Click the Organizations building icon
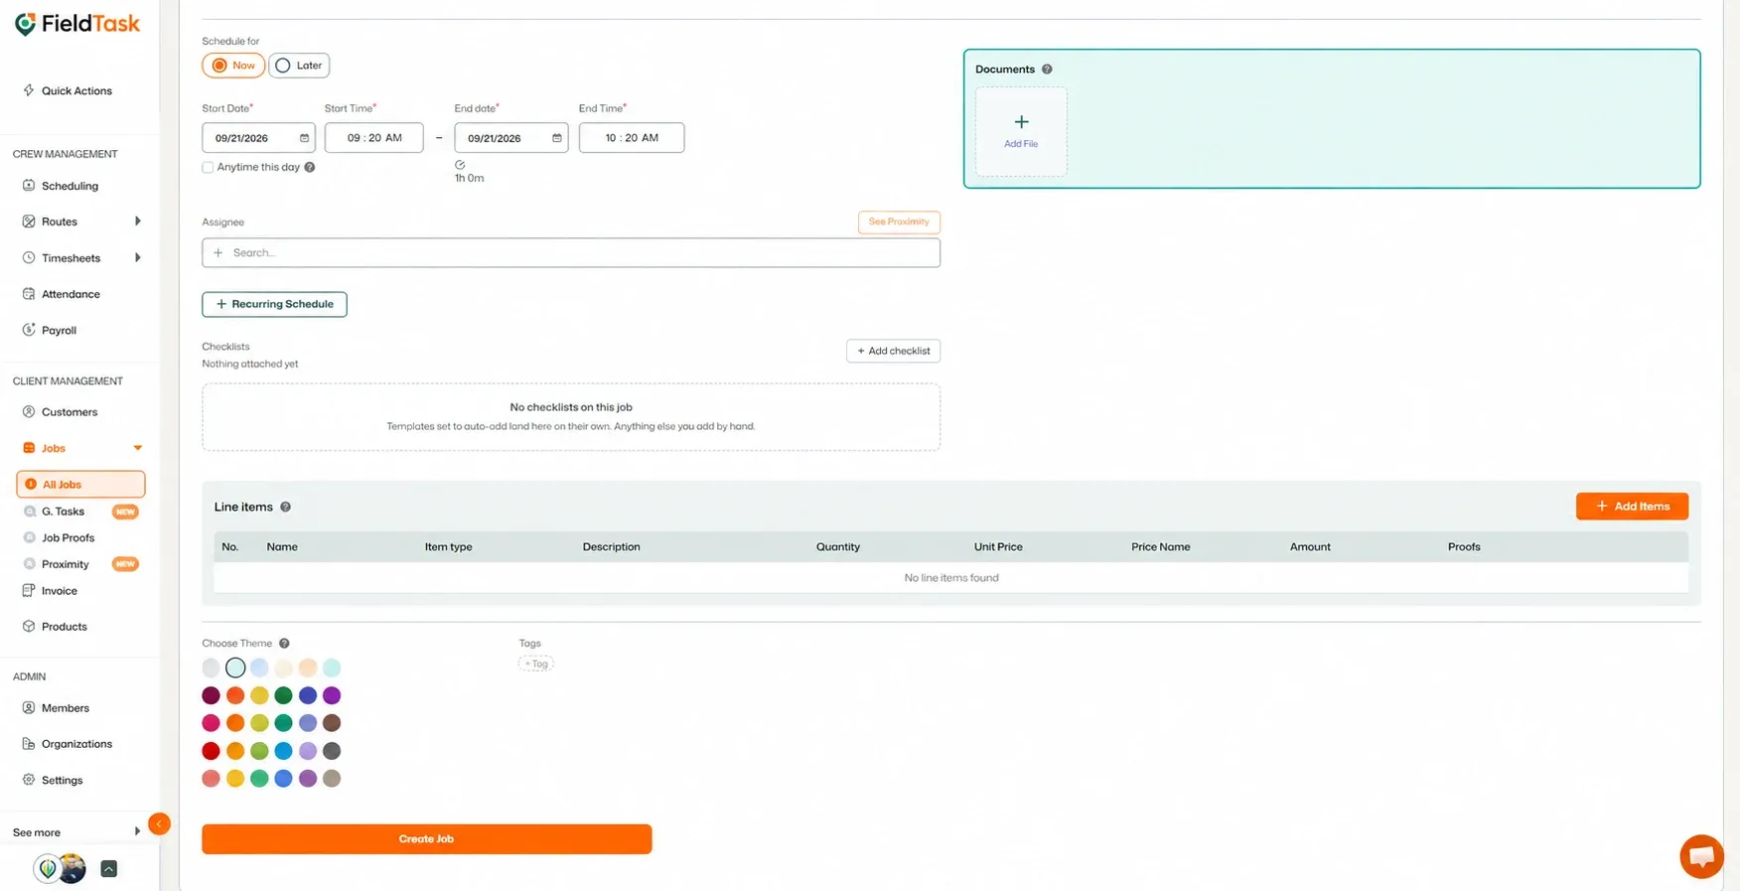 (29, 744)
